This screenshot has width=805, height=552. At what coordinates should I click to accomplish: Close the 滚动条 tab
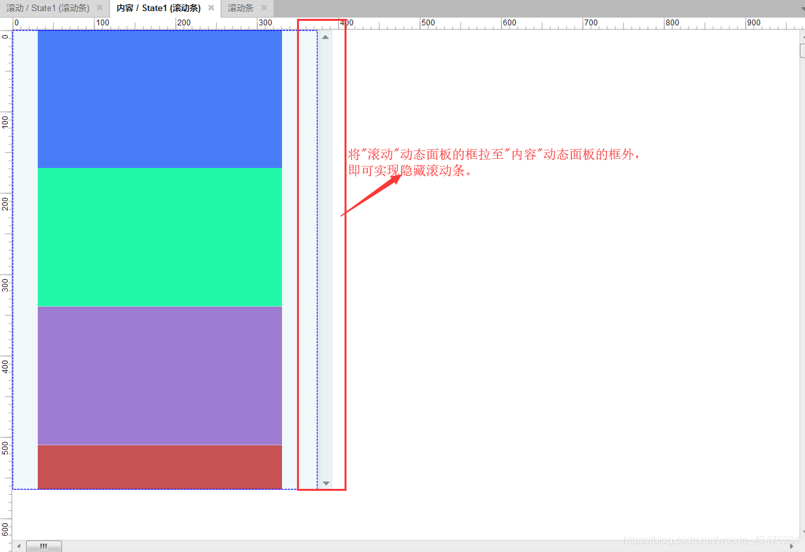tap(264, 8)
